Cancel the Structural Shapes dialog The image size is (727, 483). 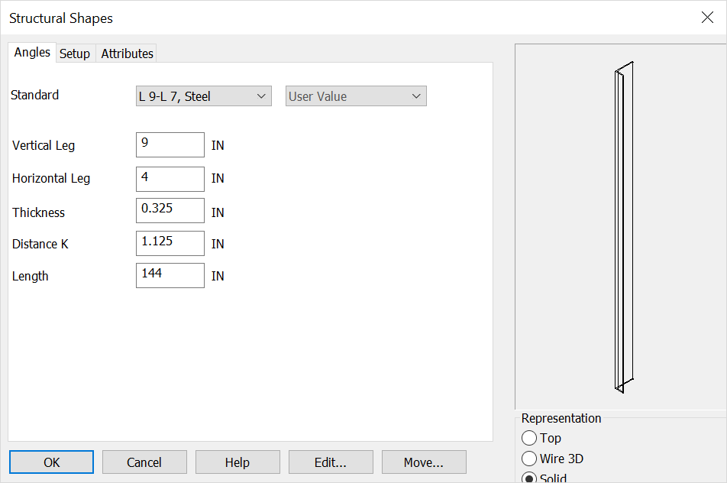tap(144, 462)
